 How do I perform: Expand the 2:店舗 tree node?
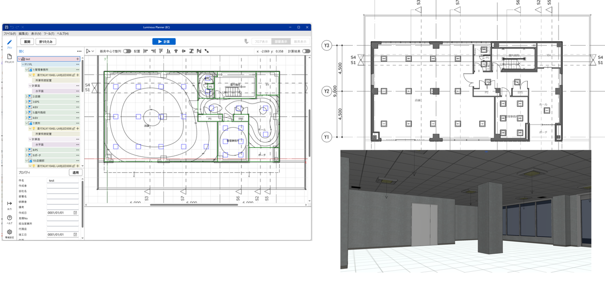(x=27, y=96)
